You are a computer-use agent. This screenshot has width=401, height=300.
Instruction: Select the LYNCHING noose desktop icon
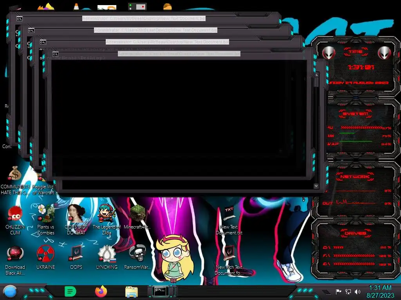click(107, 254)
